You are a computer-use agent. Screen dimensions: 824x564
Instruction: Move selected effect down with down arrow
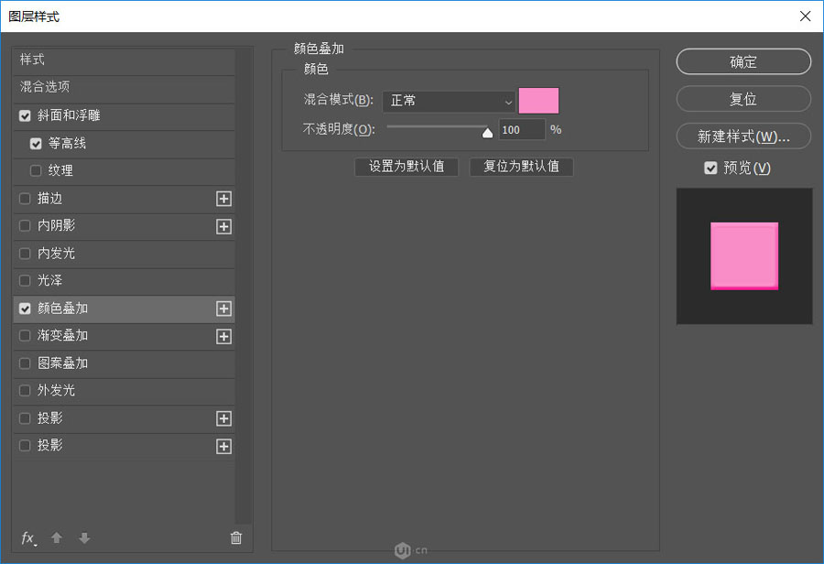pyautogui.click(x=83, y=538)
